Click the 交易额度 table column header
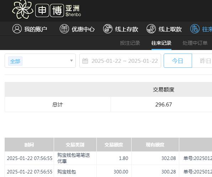 [x=114, y=145]
